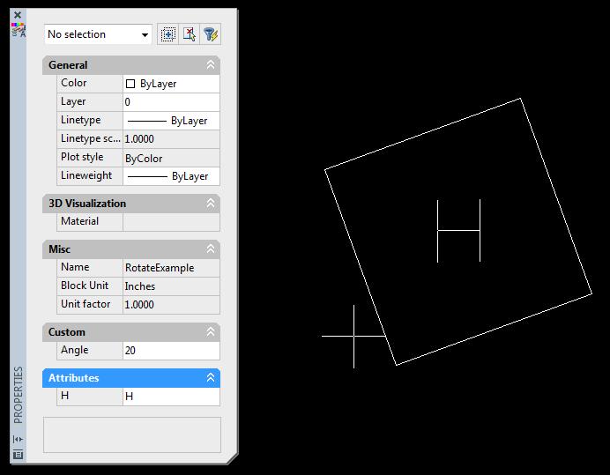Select the rotated square block's top edge
Screen dimensions: 610x475
pos(423,134)
